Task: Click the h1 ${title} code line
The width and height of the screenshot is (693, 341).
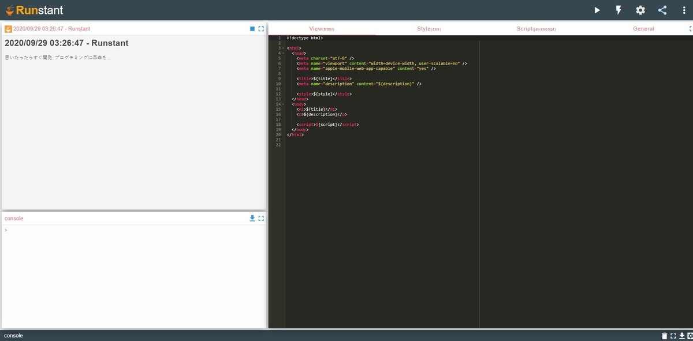Action: pos(317,109)
